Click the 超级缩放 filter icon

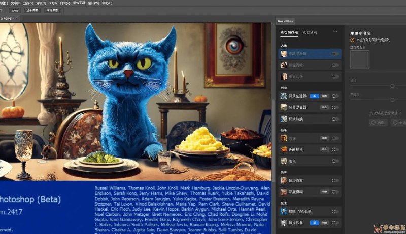[284, 180]
